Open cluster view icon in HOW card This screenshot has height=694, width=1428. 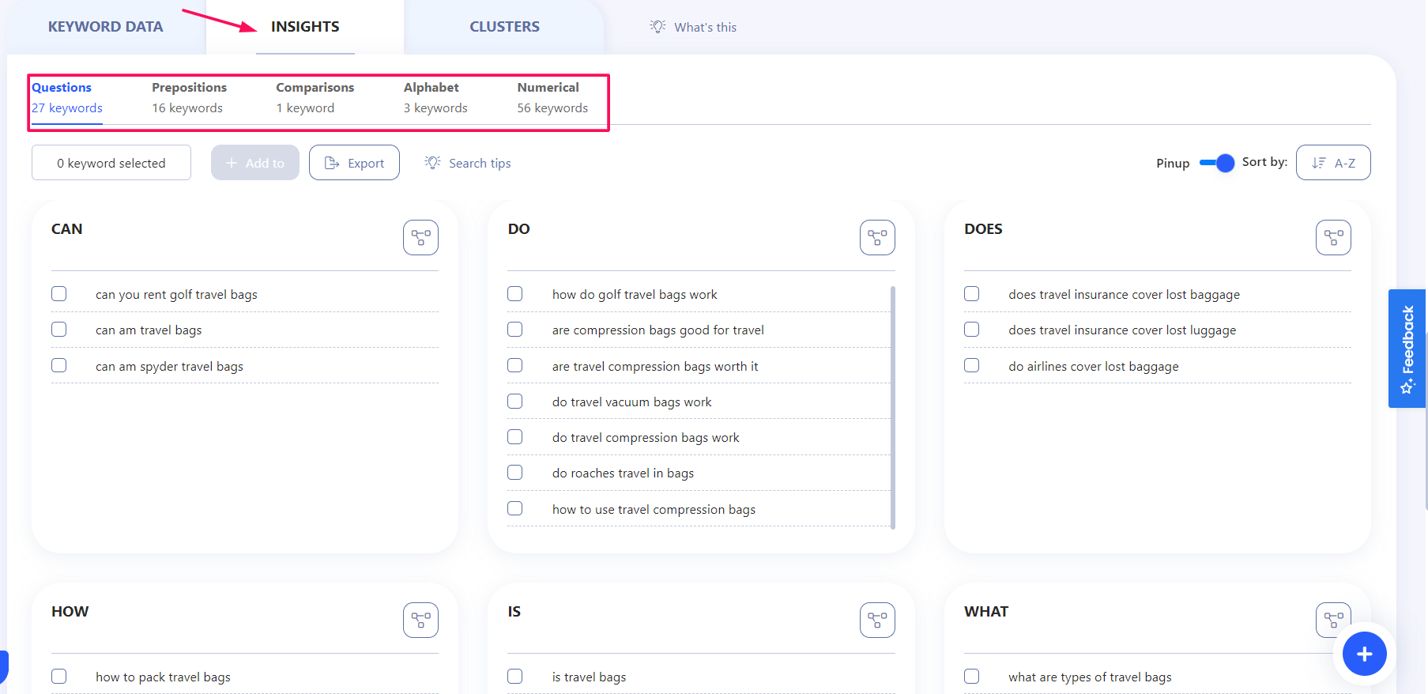[x=420, y=620]
